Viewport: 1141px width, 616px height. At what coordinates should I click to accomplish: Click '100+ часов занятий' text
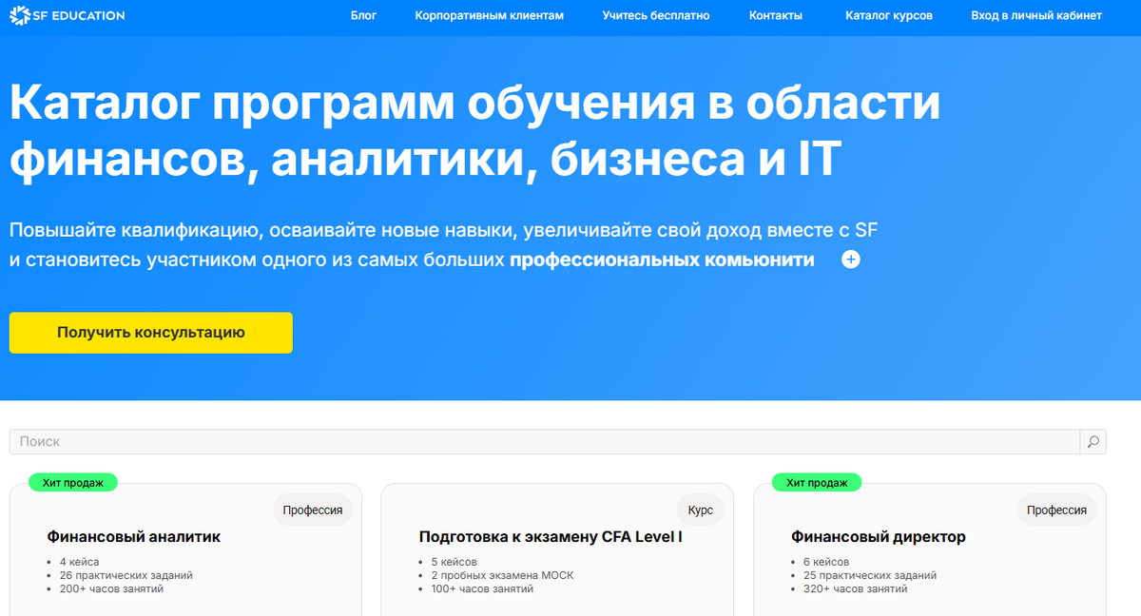tap(482, 588)
